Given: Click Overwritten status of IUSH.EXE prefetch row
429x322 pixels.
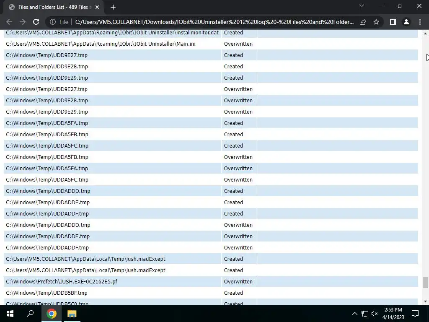Looking at the screenshot, I should pyautogui.click(x=238, y=281).
